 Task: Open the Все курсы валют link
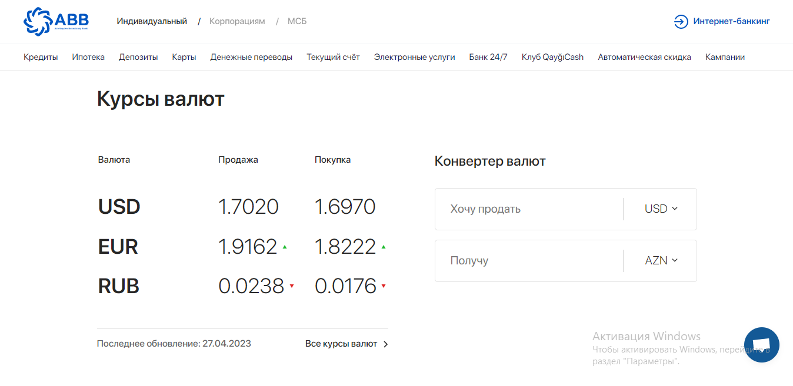pos(341,344)
